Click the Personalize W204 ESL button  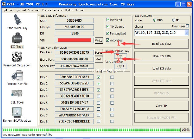click(162, 118)
